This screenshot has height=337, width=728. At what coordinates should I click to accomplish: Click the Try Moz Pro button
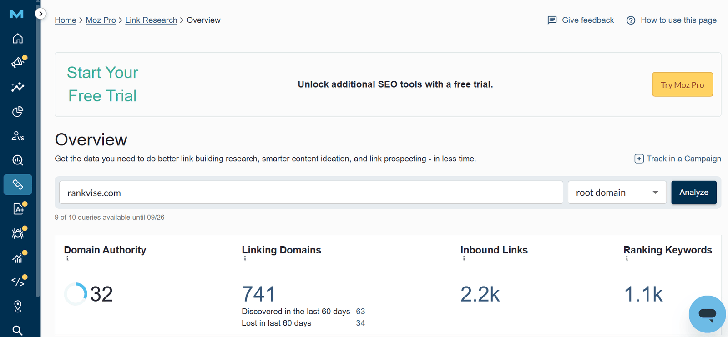[682, 84]
